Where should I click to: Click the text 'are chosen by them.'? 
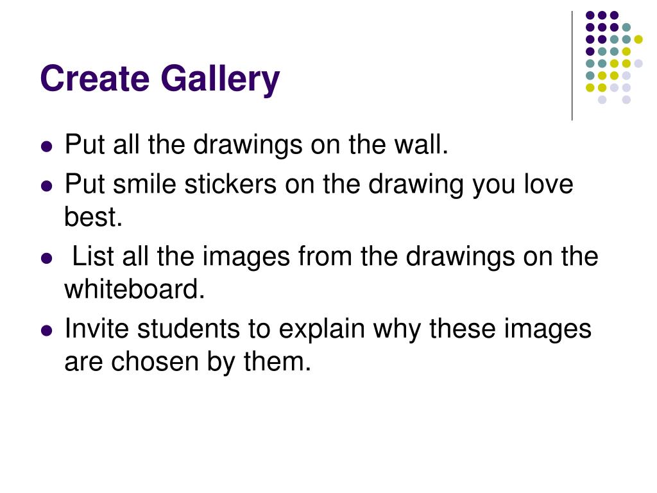188,361
